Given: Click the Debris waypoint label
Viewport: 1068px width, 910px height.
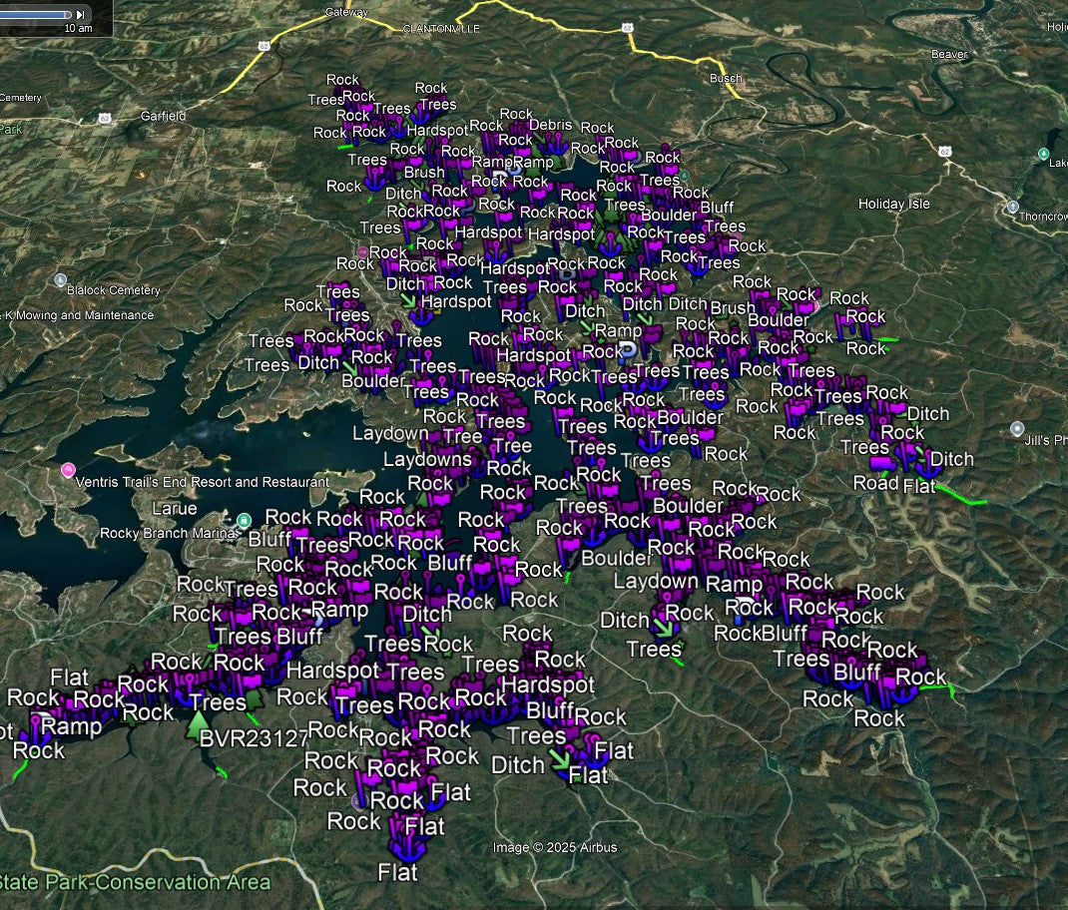Looking at the screenshot, I should 550,125.
